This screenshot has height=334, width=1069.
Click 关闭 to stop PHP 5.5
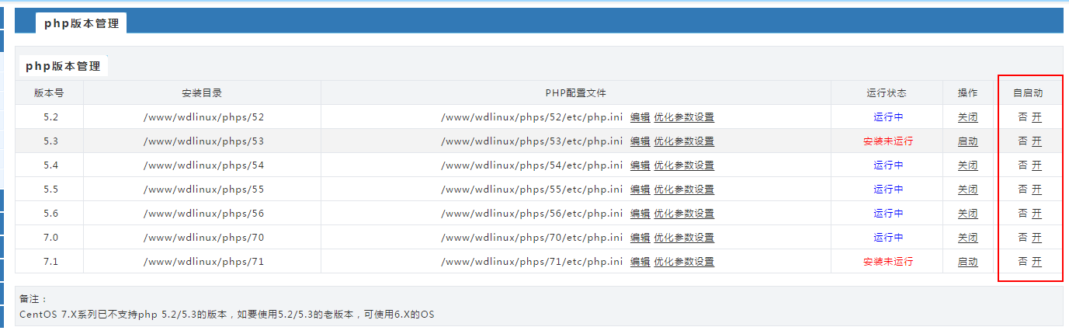967,190
